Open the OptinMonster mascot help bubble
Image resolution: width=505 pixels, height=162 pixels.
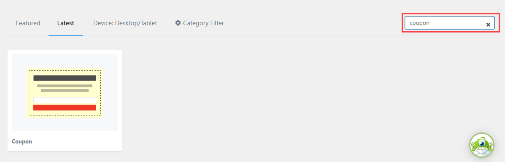pyautogui.click(x=481, y=145)
